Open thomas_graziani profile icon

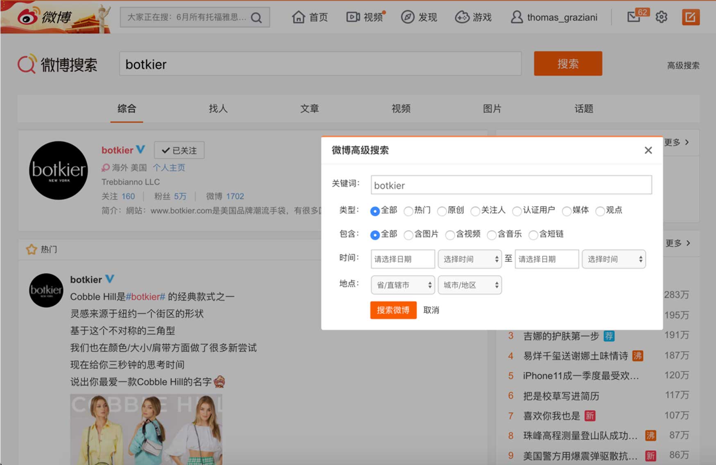coord(517,17)
